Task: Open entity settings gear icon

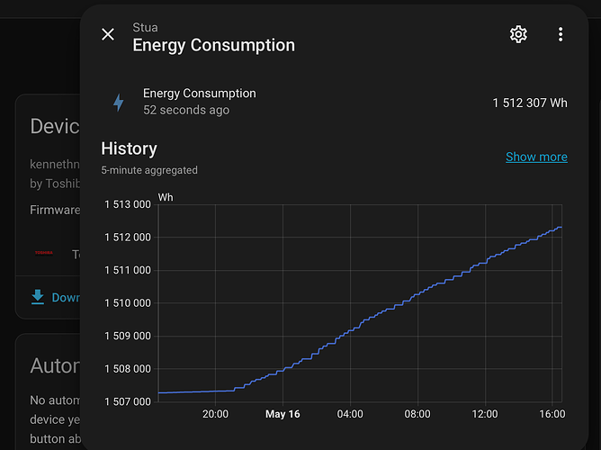Action: click(518, 34)
